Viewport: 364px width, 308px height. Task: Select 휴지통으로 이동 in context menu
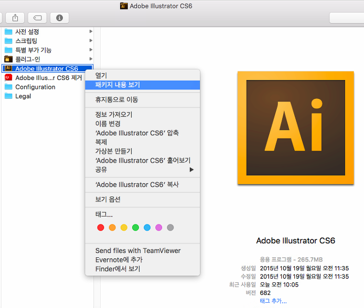[116, 99]
